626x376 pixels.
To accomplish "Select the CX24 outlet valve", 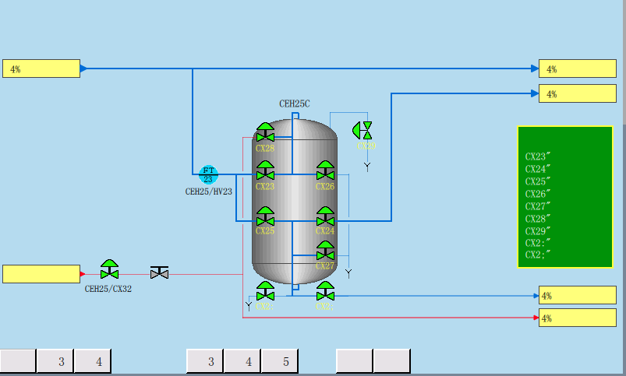I will tap(325, 216).
